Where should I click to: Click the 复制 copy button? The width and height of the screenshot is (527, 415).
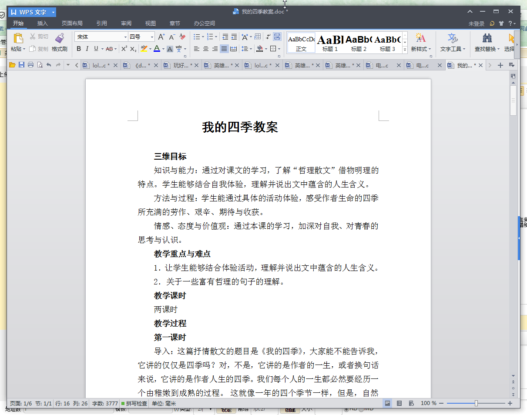pyautogui.click(x=39, y=49)
